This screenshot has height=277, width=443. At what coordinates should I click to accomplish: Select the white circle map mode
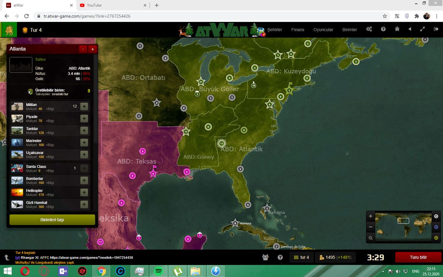pos(436,216)
